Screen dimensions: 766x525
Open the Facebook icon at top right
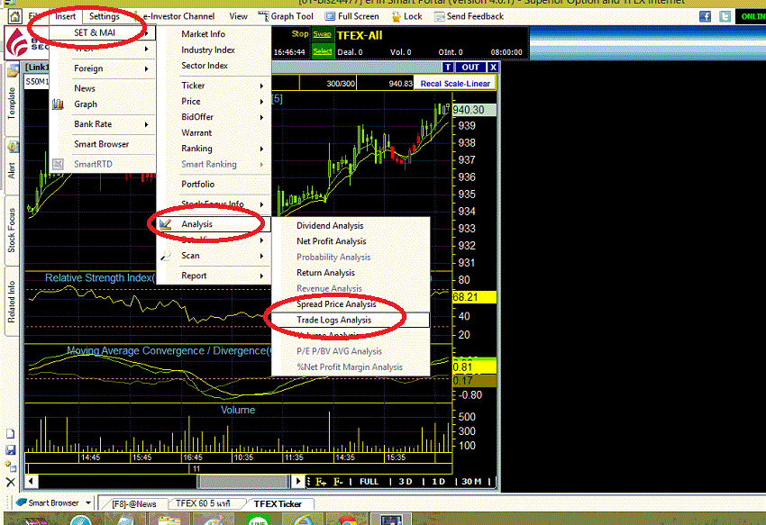pos(705,16)
